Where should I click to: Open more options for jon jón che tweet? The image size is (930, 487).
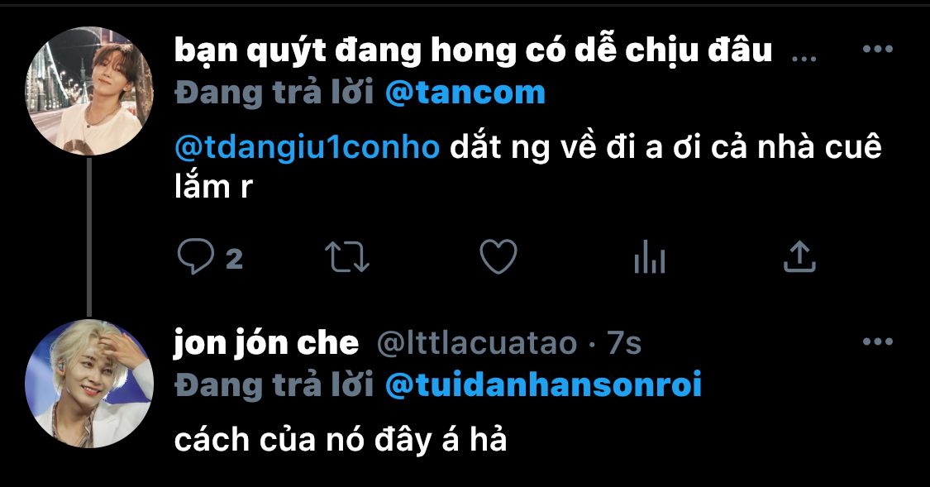878,341
